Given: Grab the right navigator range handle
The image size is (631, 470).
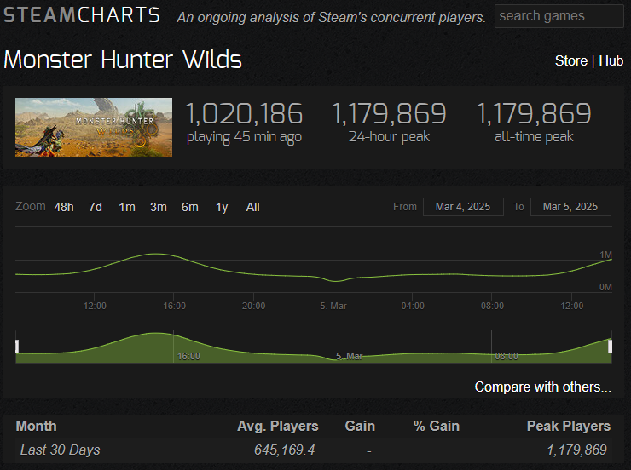Looking at the screenshot, I should 610,347.
